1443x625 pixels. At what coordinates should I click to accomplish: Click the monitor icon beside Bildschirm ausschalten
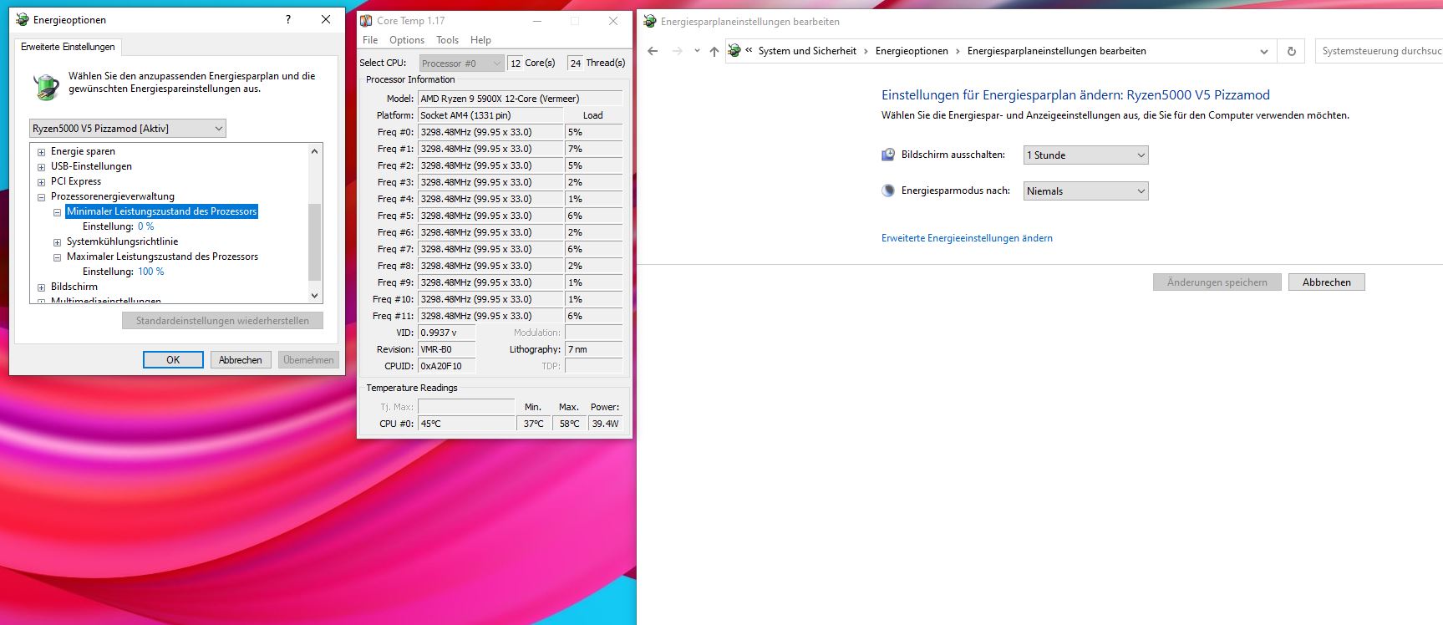(888, 155)
